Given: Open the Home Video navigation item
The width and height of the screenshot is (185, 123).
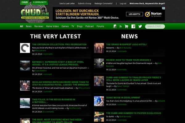Looking at the screenshot, I should 52,26.
